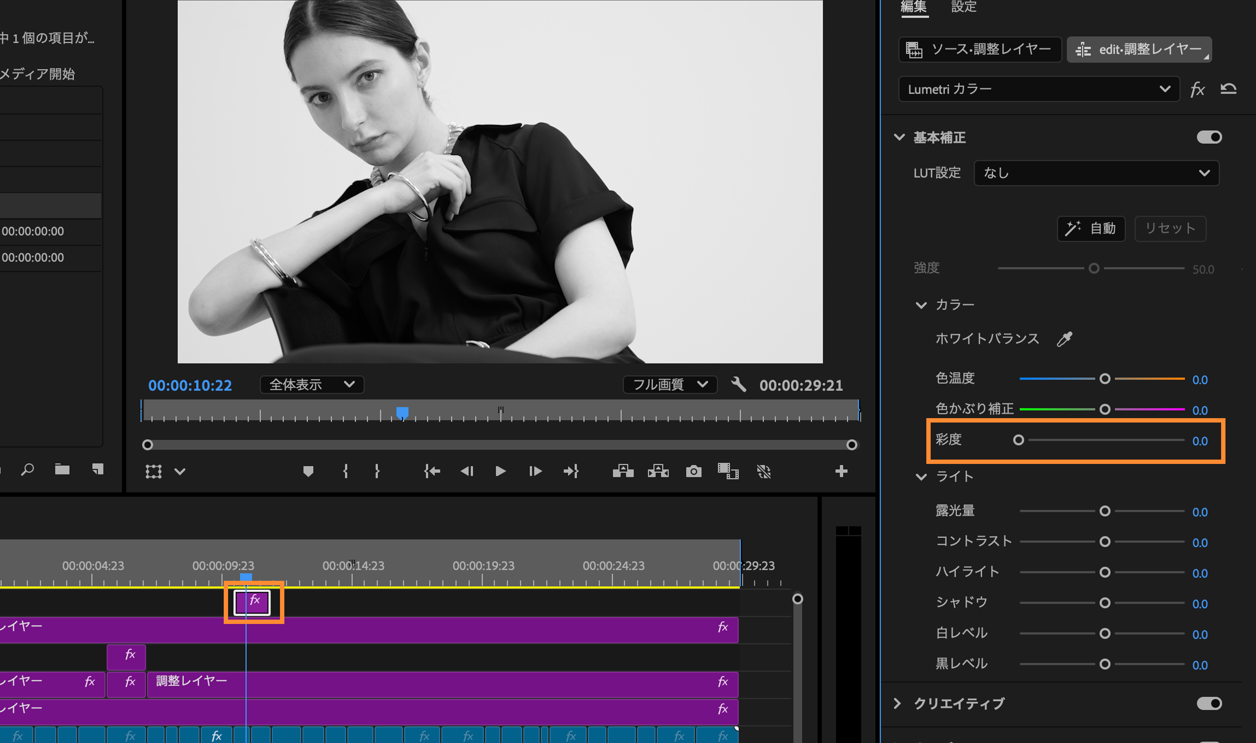Click the Add Marker icon
Screen dimensions: 1256x743
(x=308, y=471)
